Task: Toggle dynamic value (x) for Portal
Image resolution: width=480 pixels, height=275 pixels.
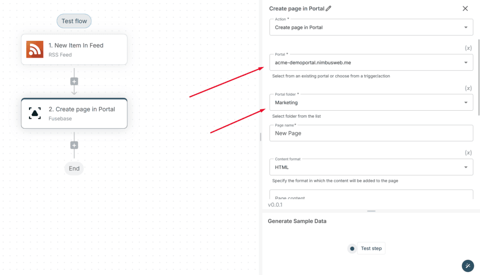Action: (468, 48)
